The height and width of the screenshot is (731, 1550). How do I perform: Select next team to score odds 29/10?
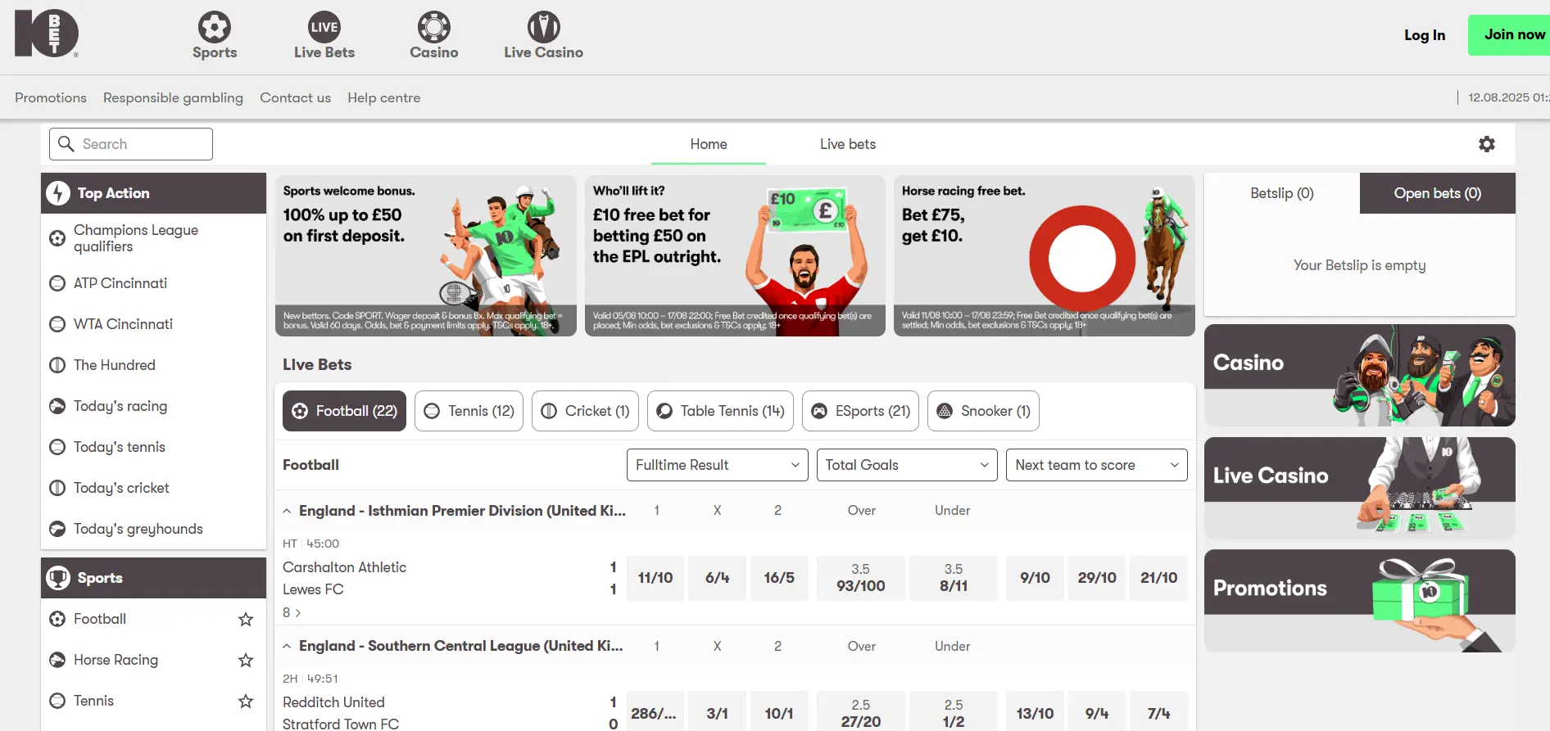1097,578
